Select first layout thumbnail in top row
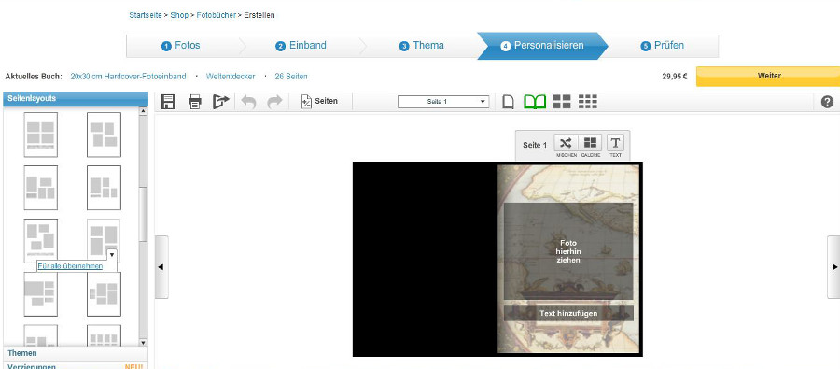Image resolution: width=840 pixels, height=369 pixels. tap(41, 135)
